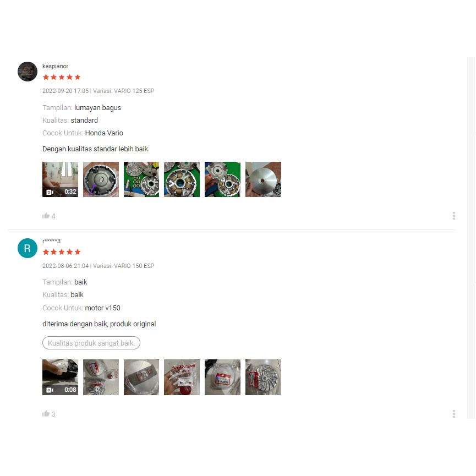Viewport: 476px width, 476px height.
Task: Play the 0:32 review video
Action: (60, 179)
